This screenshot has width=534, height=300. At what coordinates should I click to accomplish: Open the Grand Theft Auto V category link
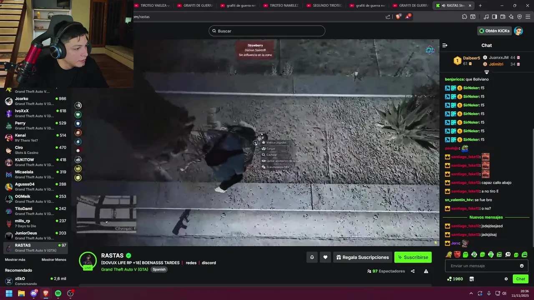(125, 269)
